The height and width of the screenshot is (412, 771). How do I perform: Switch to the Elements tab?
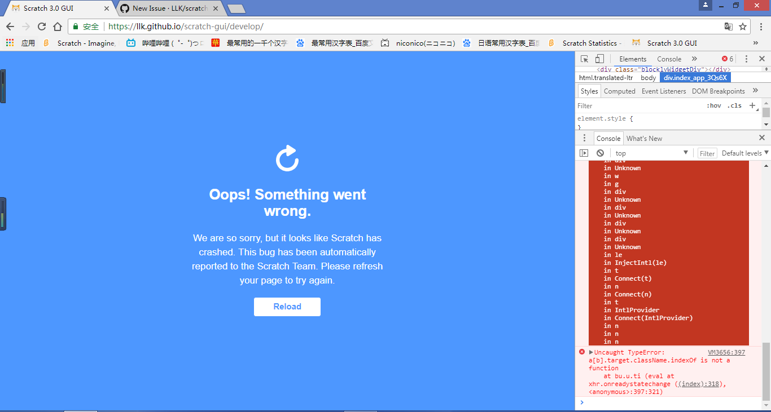[x=632, y=59]
